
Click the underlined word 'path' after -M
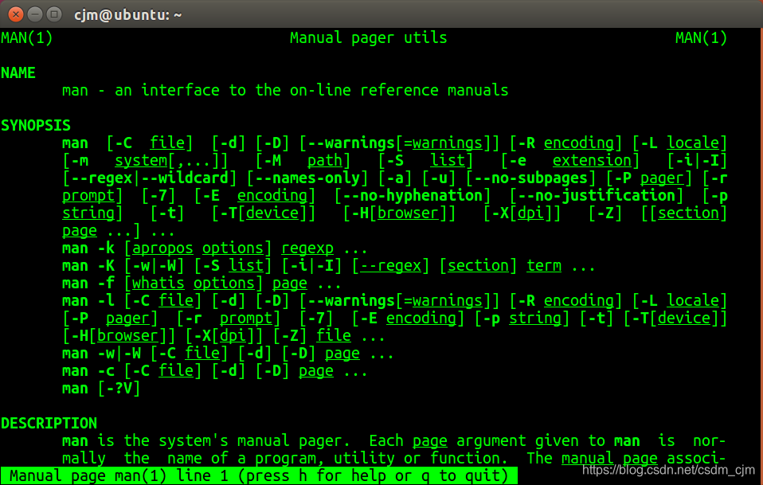(325, 161)
